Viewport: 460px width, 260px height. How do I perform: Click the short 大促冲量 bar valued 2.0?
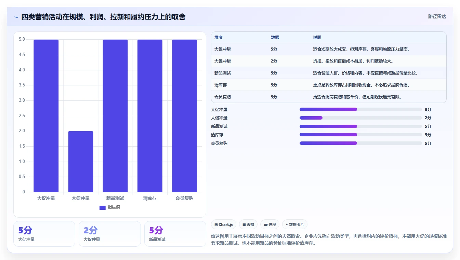(81, 162)
